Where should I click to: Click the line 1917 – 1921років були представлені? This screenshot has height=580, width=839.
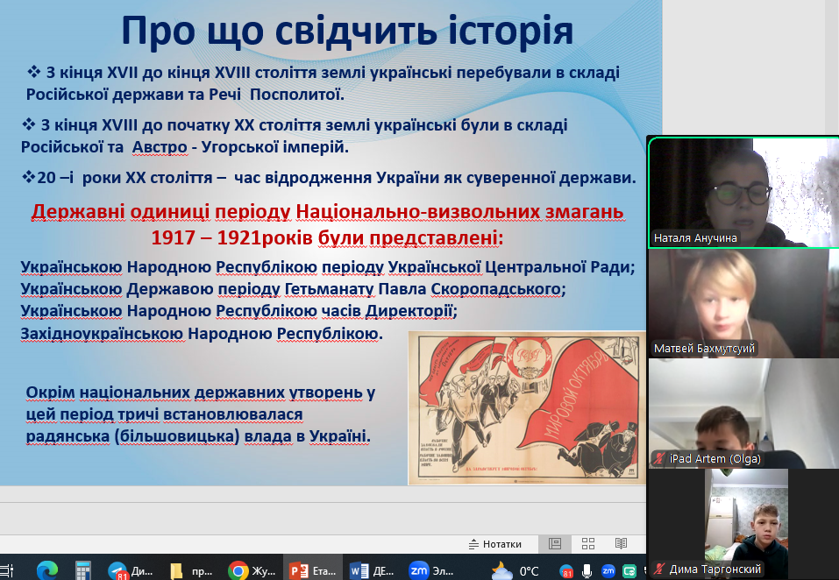[x=327, y=237]
